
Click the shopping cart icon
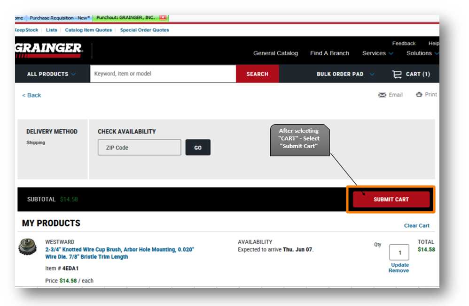pyautogui.click(x=397, y=74)
